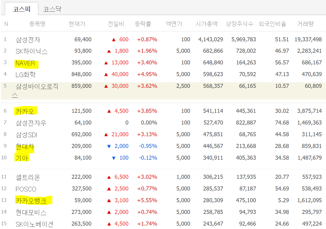Click the red up arrow in 현대모비스 row
The image size is (326, 229).
109,212
